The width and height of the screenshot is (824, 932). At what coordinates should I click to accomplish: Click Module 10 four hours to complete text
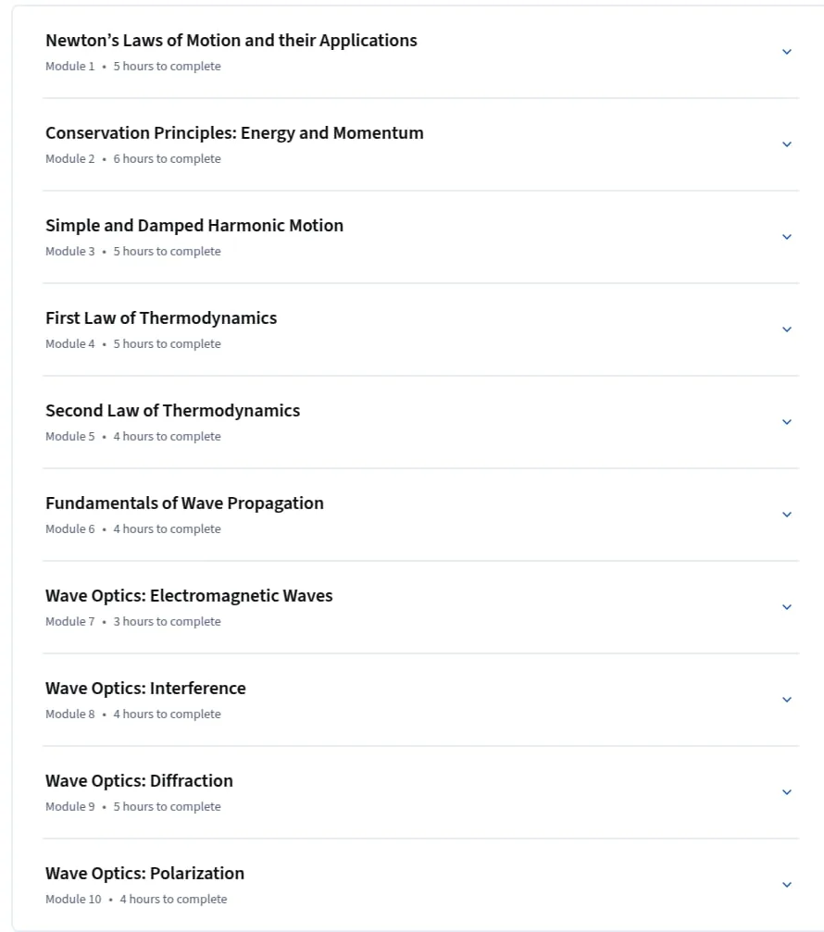click(136, 900)
